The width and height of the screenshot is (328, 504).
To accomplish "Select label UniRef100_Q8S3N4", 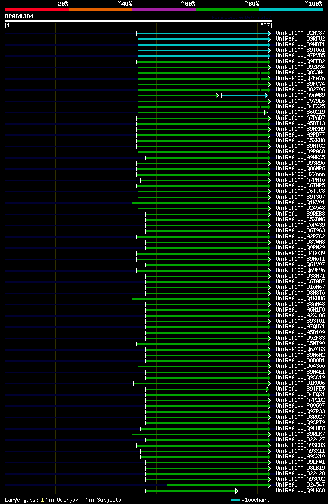I will (300, 72).
